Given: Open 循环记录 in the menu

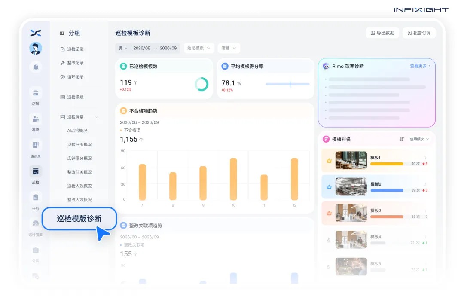Looking at the screenshot, I should (x=72, y=77).
